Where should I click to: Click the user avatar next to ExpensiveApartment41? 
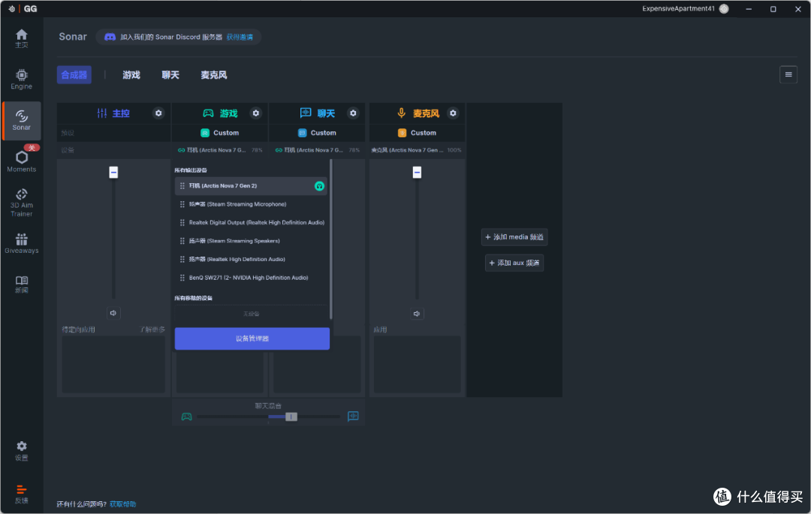point(724,9)
